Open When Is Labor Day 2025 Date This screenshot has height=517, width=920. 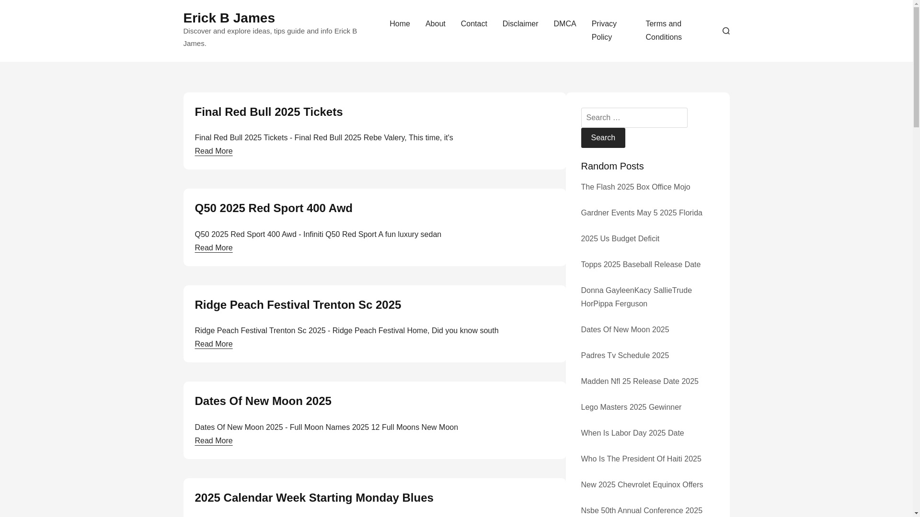tap(632, 433)
